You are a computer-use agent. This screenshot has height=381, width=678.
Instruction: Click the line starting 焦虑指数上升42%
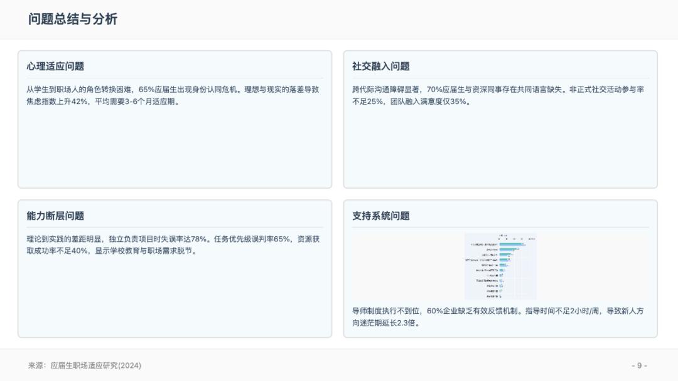click(x=104, y=102)
